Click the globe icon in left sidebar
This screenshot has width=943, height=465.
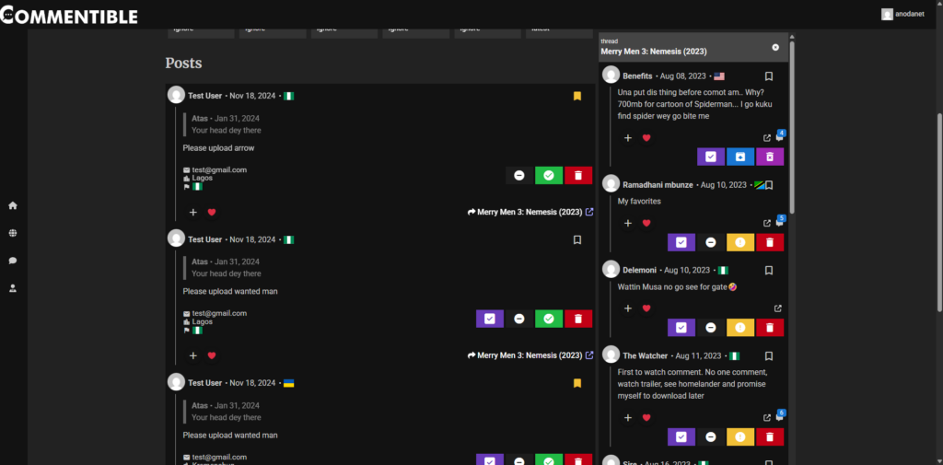(x=13, y=233)
